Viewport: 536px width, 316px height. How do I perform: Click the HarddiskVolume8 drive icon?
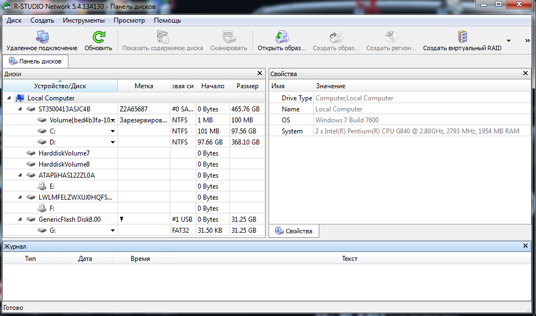pyautogui.click(x=31, y=164)
